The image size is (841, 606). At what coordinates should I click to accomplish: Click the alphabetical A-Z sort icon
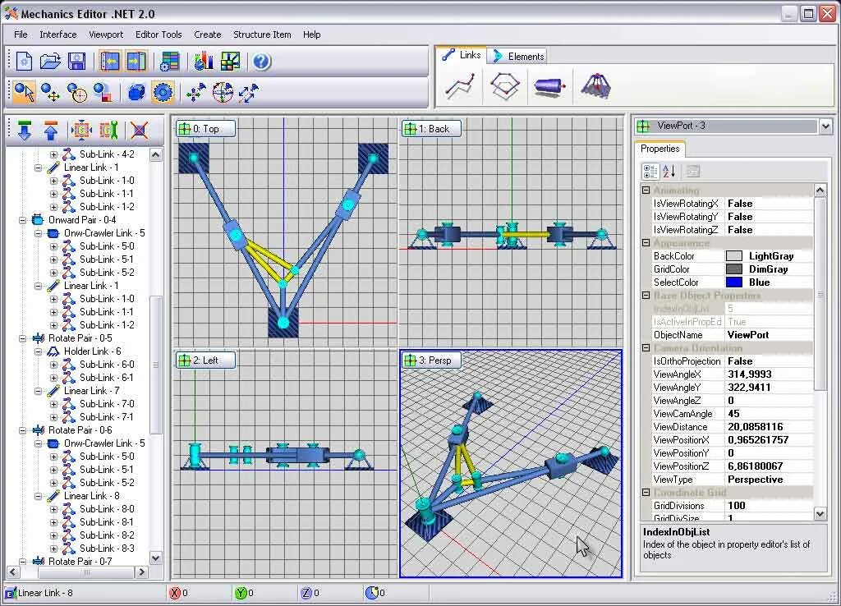(669, 172)
